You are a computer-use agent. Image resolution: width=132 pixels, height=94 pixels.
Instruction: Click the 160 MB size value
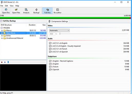coord(43,30)
